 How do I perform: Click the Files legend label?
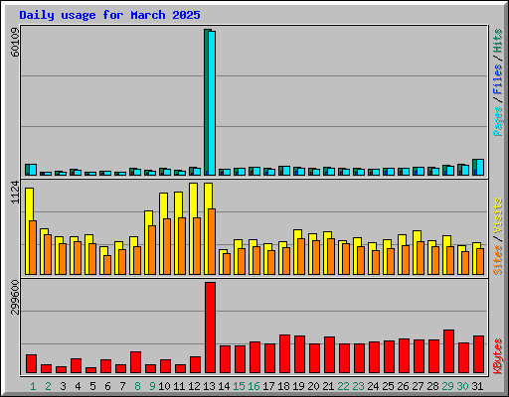[498, 79]
